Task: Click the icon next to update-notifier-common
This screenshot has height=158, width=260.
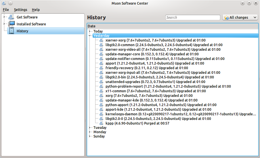Action: (x=101, y=59)
